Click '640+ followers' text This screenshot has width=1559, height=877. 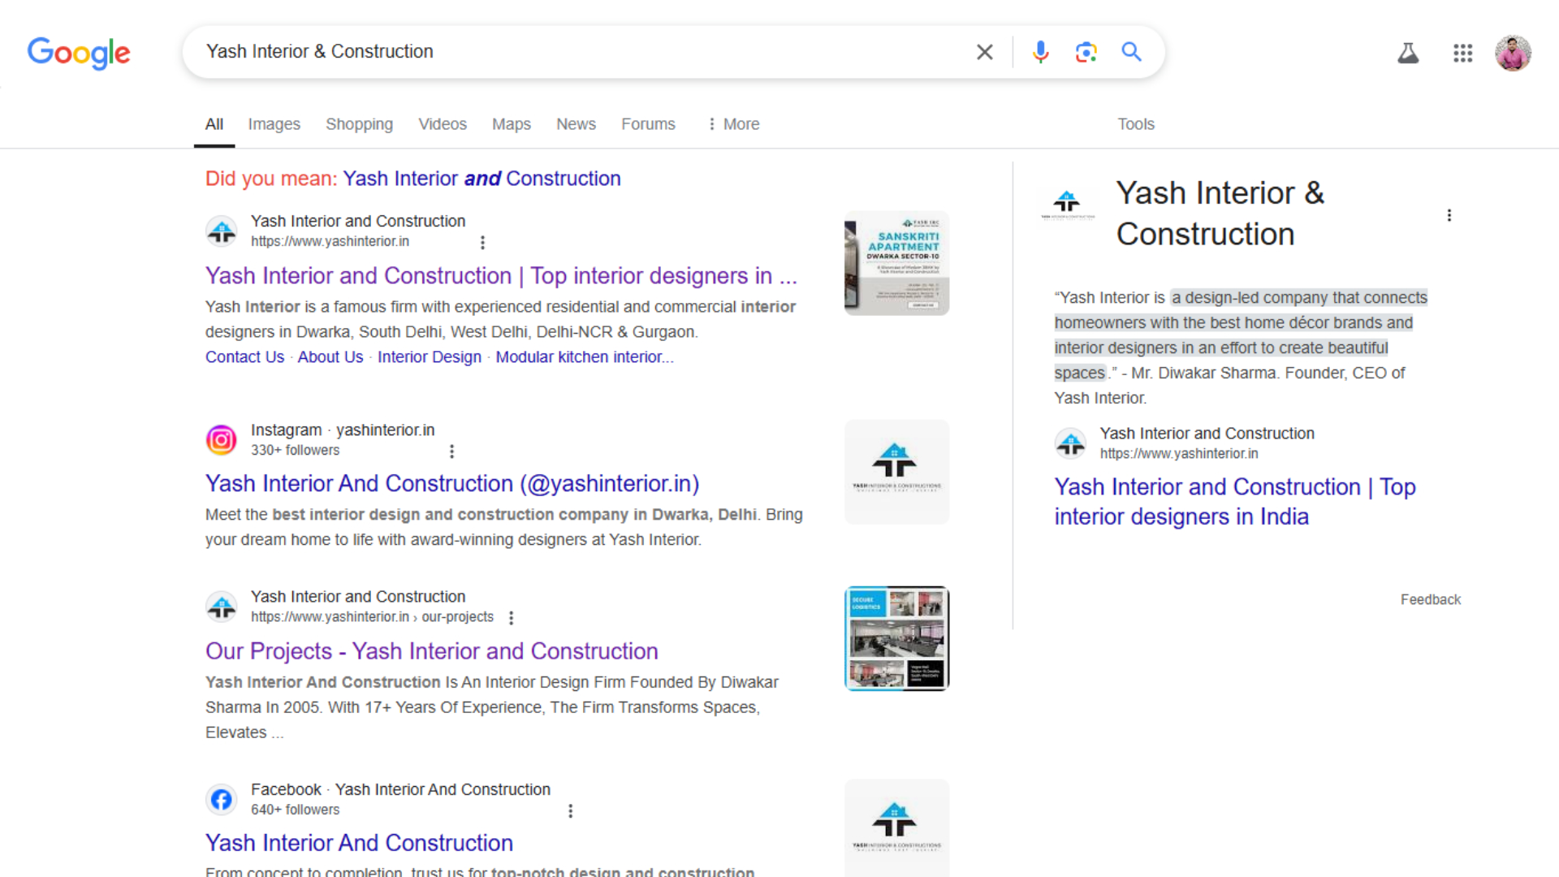(295, 810)
